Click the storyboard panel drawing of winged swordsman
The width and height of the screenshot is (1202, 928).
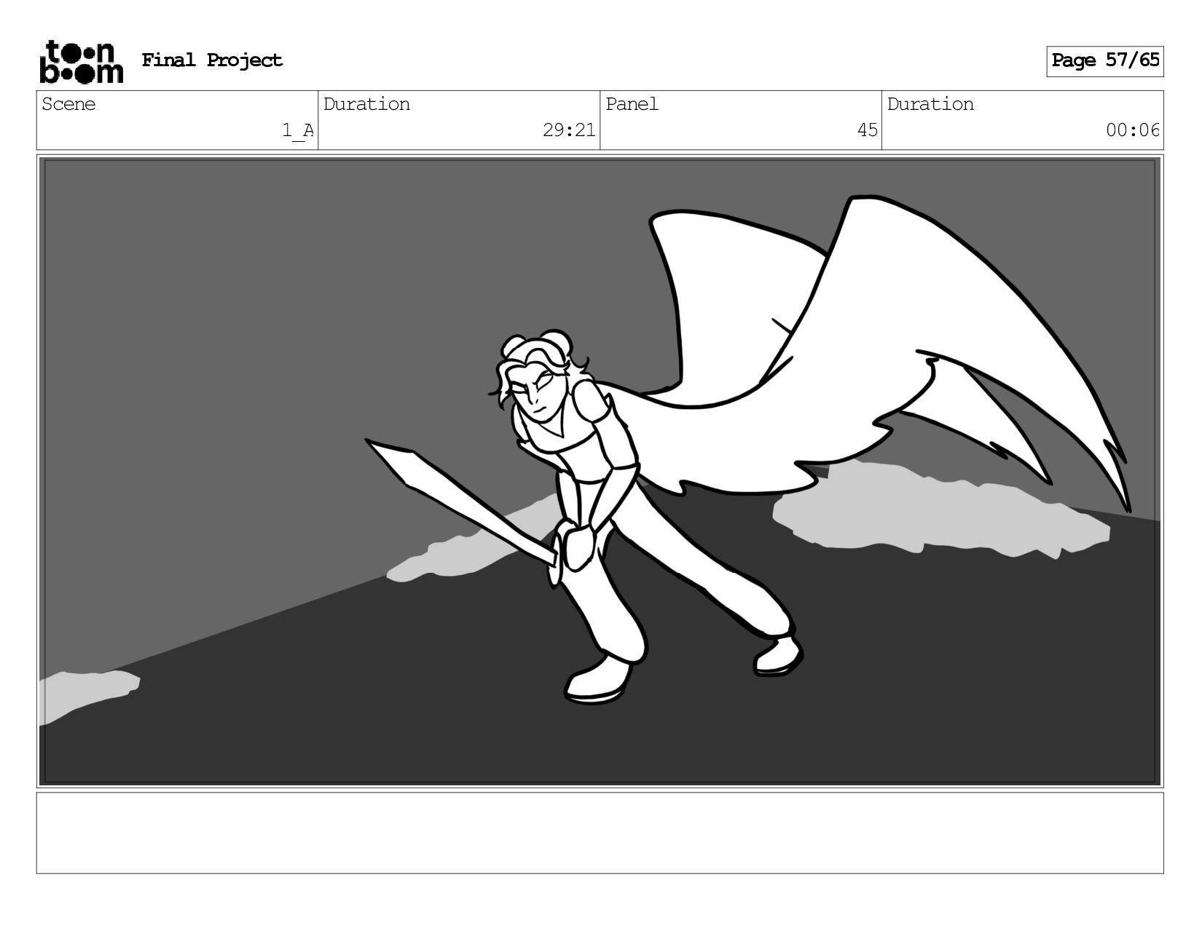[600, 471]
